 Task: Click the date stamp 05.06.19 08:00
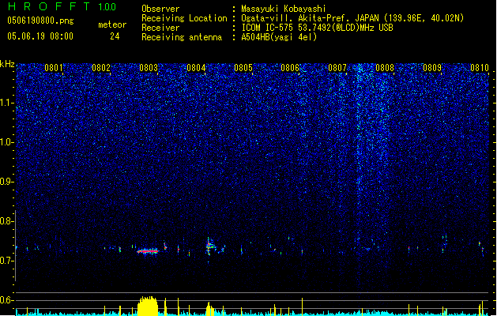40,36
